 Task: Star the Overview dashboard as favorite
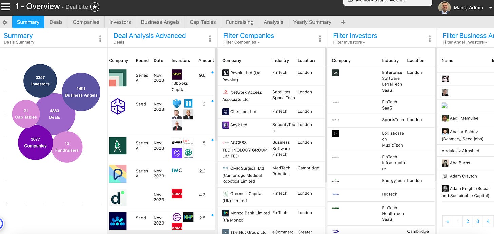pos(95,7)
